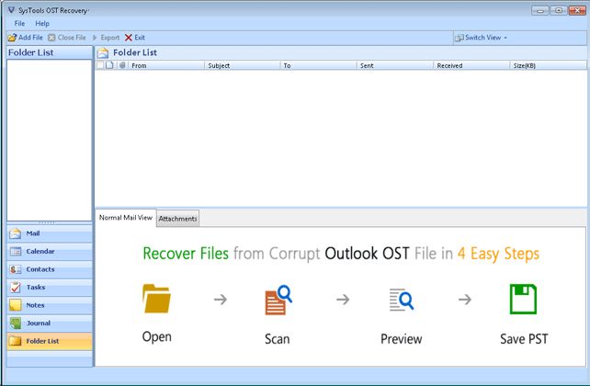Click the Switch View icon
Image resolution: width=590 pixels, height=386 pixels.
[x=460, y=38]
